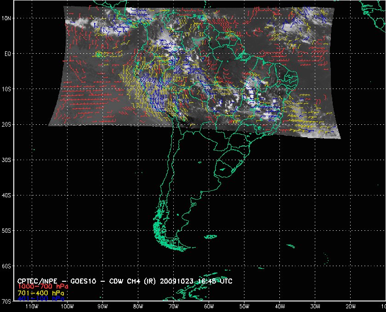Click the 70W longitude label
The width and height of the screenshot is (386, 312).
click(174, 306)
